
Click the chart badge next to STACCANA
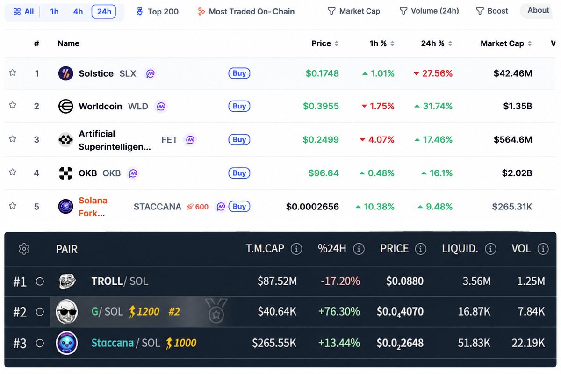coord(221,206)
